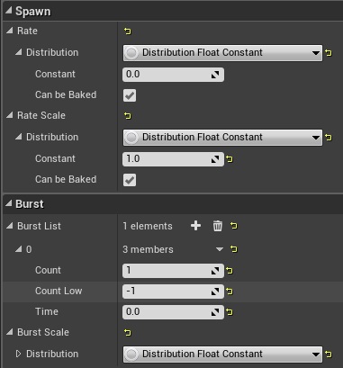Select the Rate Constant value field
Viewport: 343px width, 368px height.
point(173,75)
